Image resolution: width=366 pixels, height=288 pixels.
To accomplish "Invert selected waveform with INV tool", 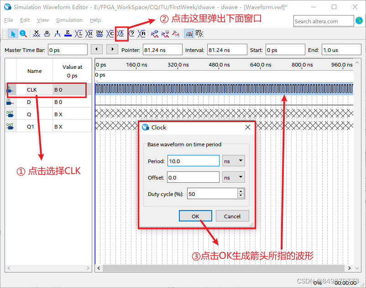I will coord(99,34).
